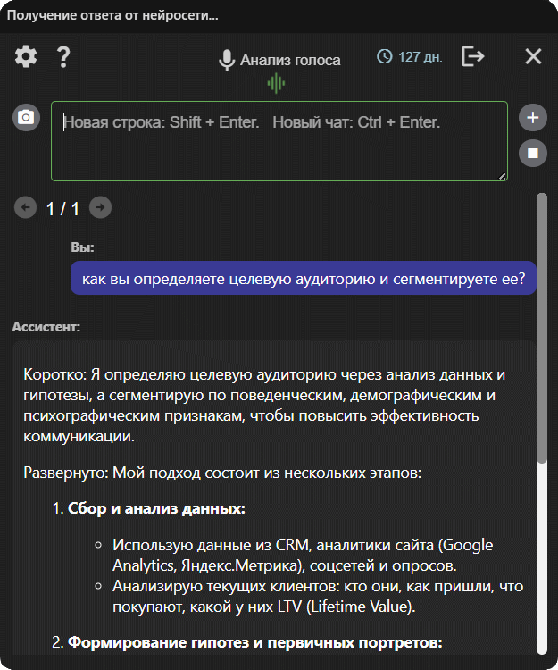The image size is (558, 670).
Task: Click the Сбор и анализ данных heading
Action: pyautogui.click(x=156, y=508)
